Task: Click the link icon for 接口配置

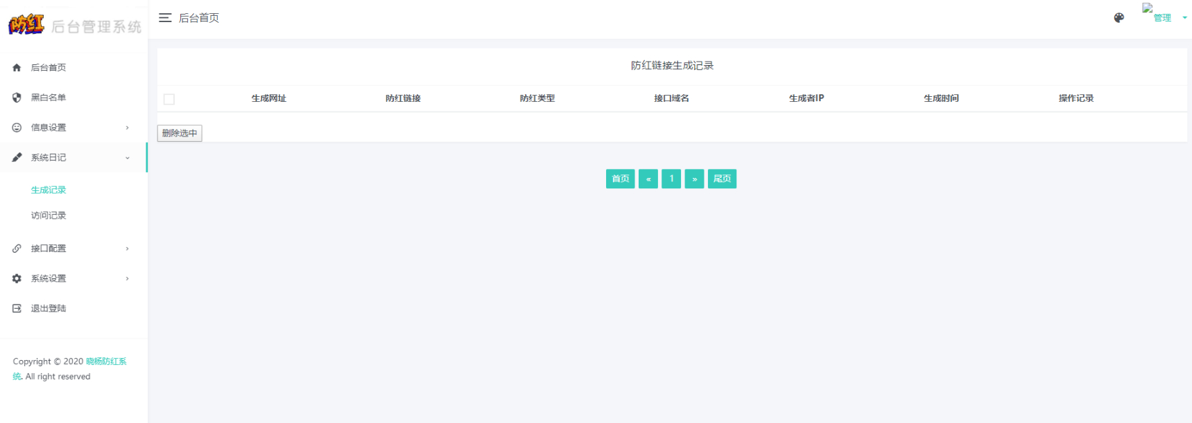Action: [17, 249]
